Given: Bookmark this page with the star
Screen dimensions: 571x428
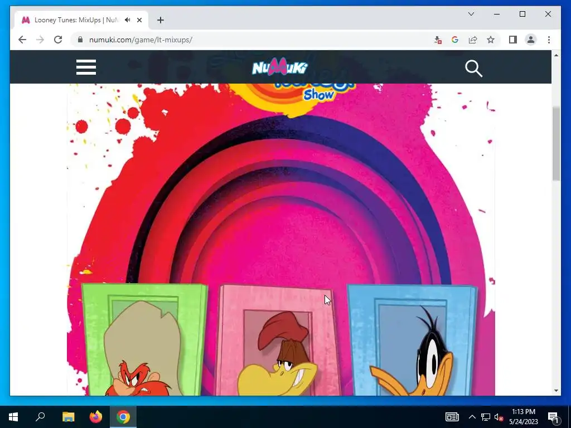Looking at the screenshot, I should [x=491, y=40].
